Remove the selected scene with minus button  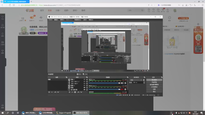(x=52, y=92)
